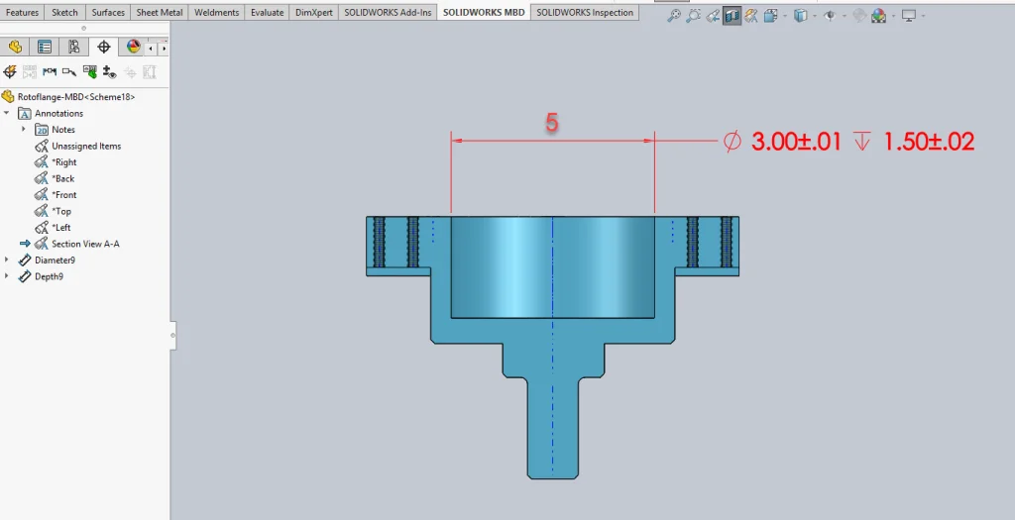Screen dimensions: 1015x520
Task: Collapse the Annotations tree node
Action: 7,113
